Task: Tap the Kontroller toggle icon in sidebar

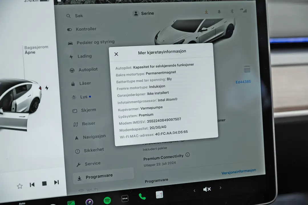Action: click(x=69, y=30)
